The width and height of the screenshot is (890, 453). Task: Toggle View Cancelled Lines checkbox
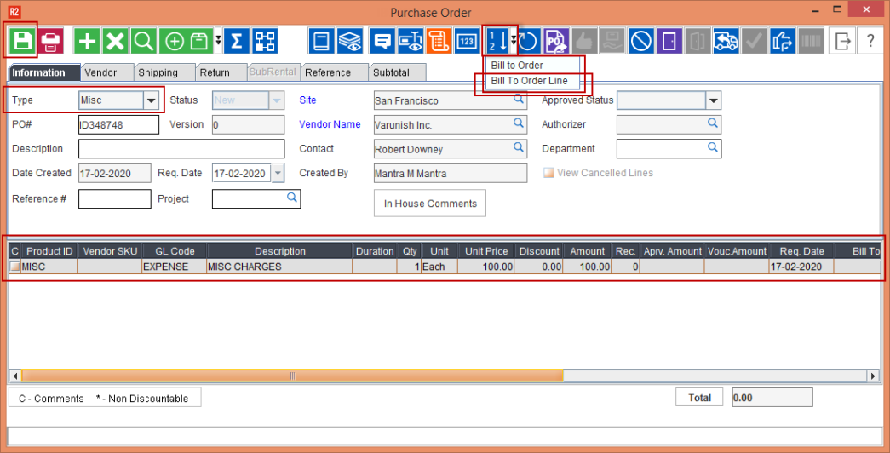pos(548,173)
